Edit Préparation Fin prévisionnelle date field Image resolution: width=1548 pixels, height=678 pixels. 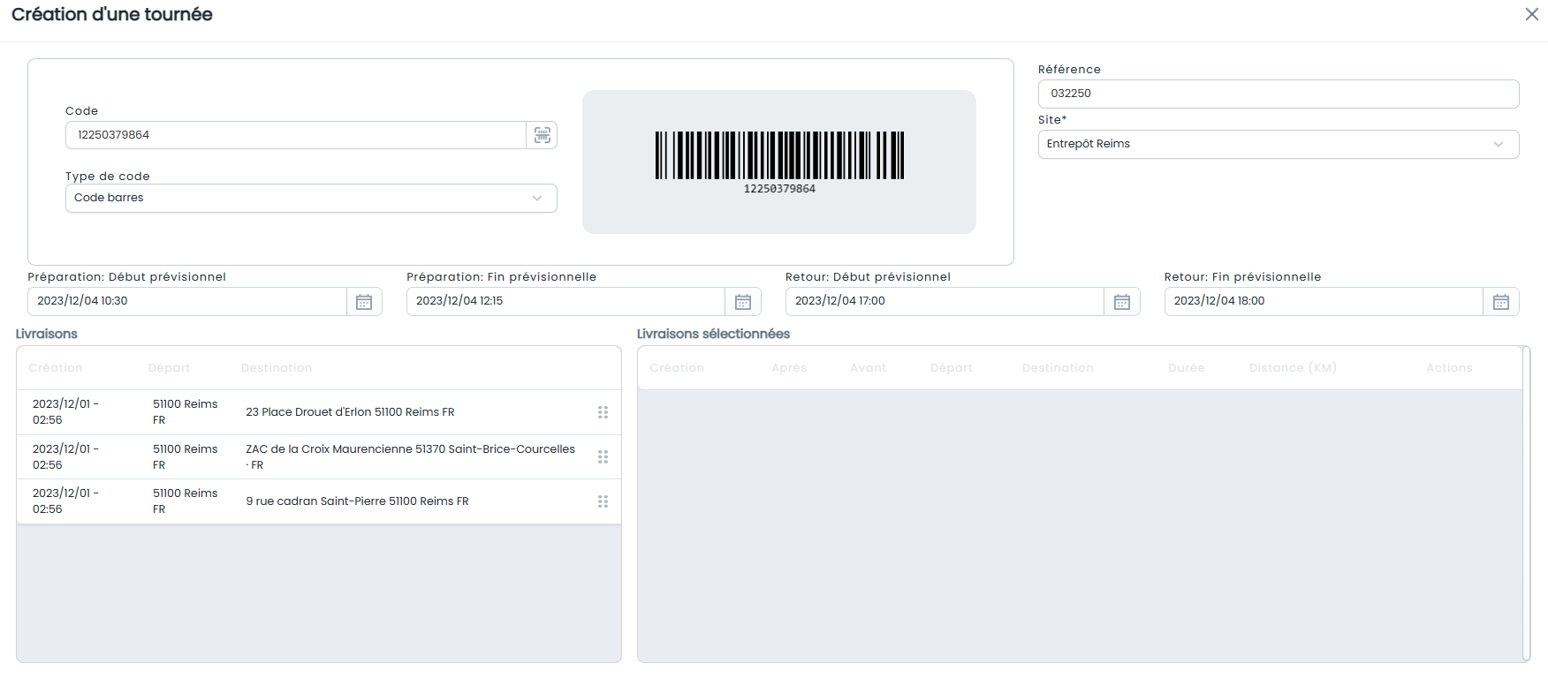pos(566,301)
